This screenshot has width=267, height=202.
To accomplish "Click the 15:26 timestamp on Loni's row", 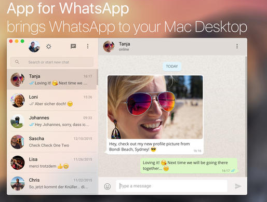I will click(x=88, y=97).
